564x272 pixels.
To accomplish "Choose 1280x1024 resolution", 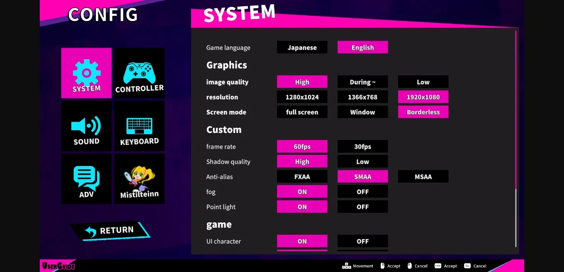I will pyautogui.click(x=302, y=97).
